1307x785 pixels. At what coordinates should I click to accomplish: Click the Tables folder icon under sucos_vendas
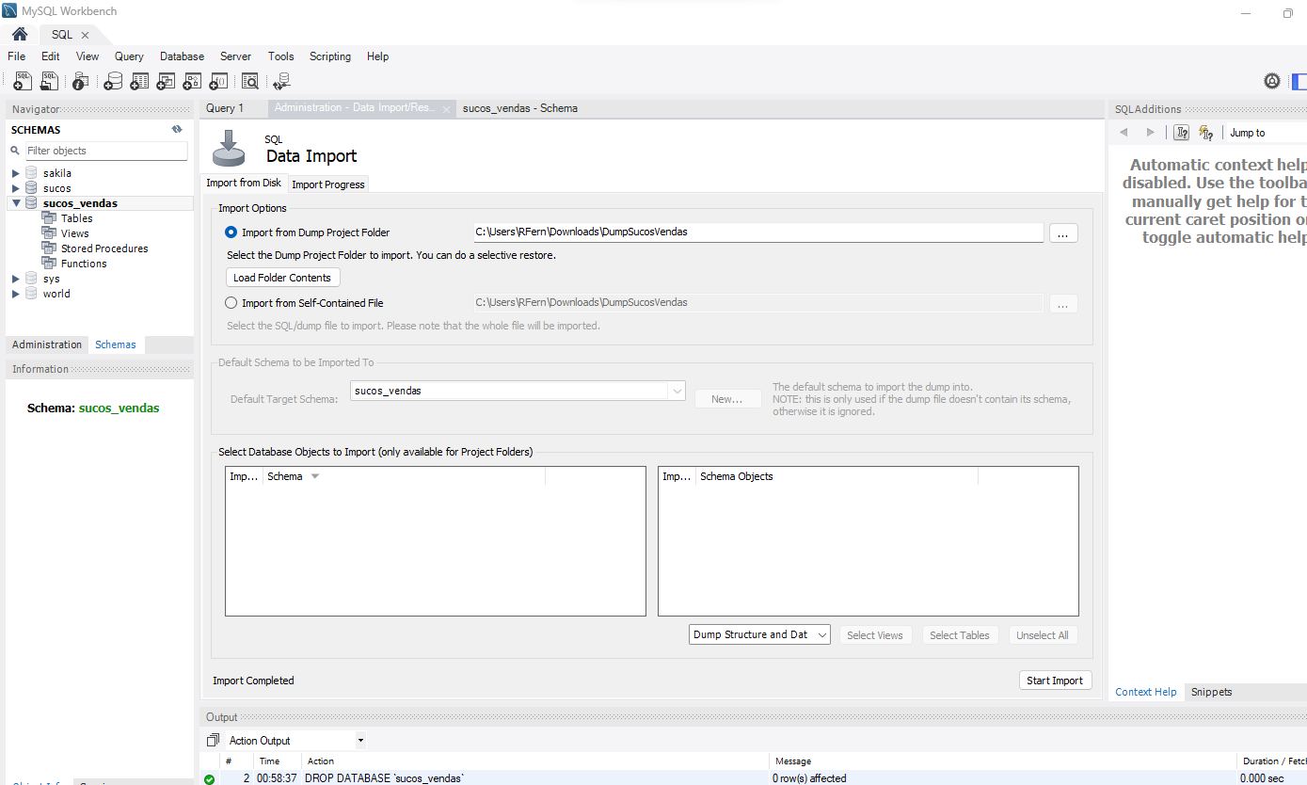tap(50, 218)
